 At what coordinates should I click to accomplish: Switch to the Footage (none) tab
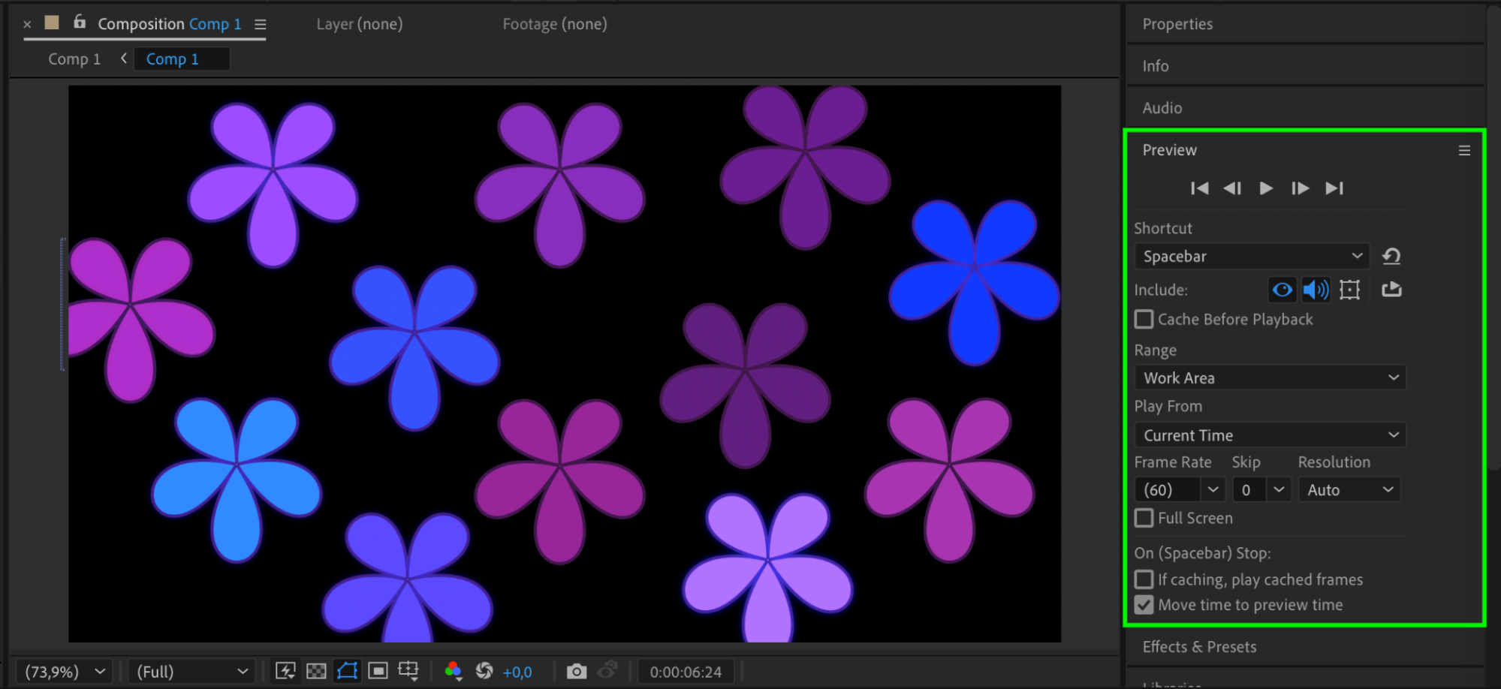point(554,24)
